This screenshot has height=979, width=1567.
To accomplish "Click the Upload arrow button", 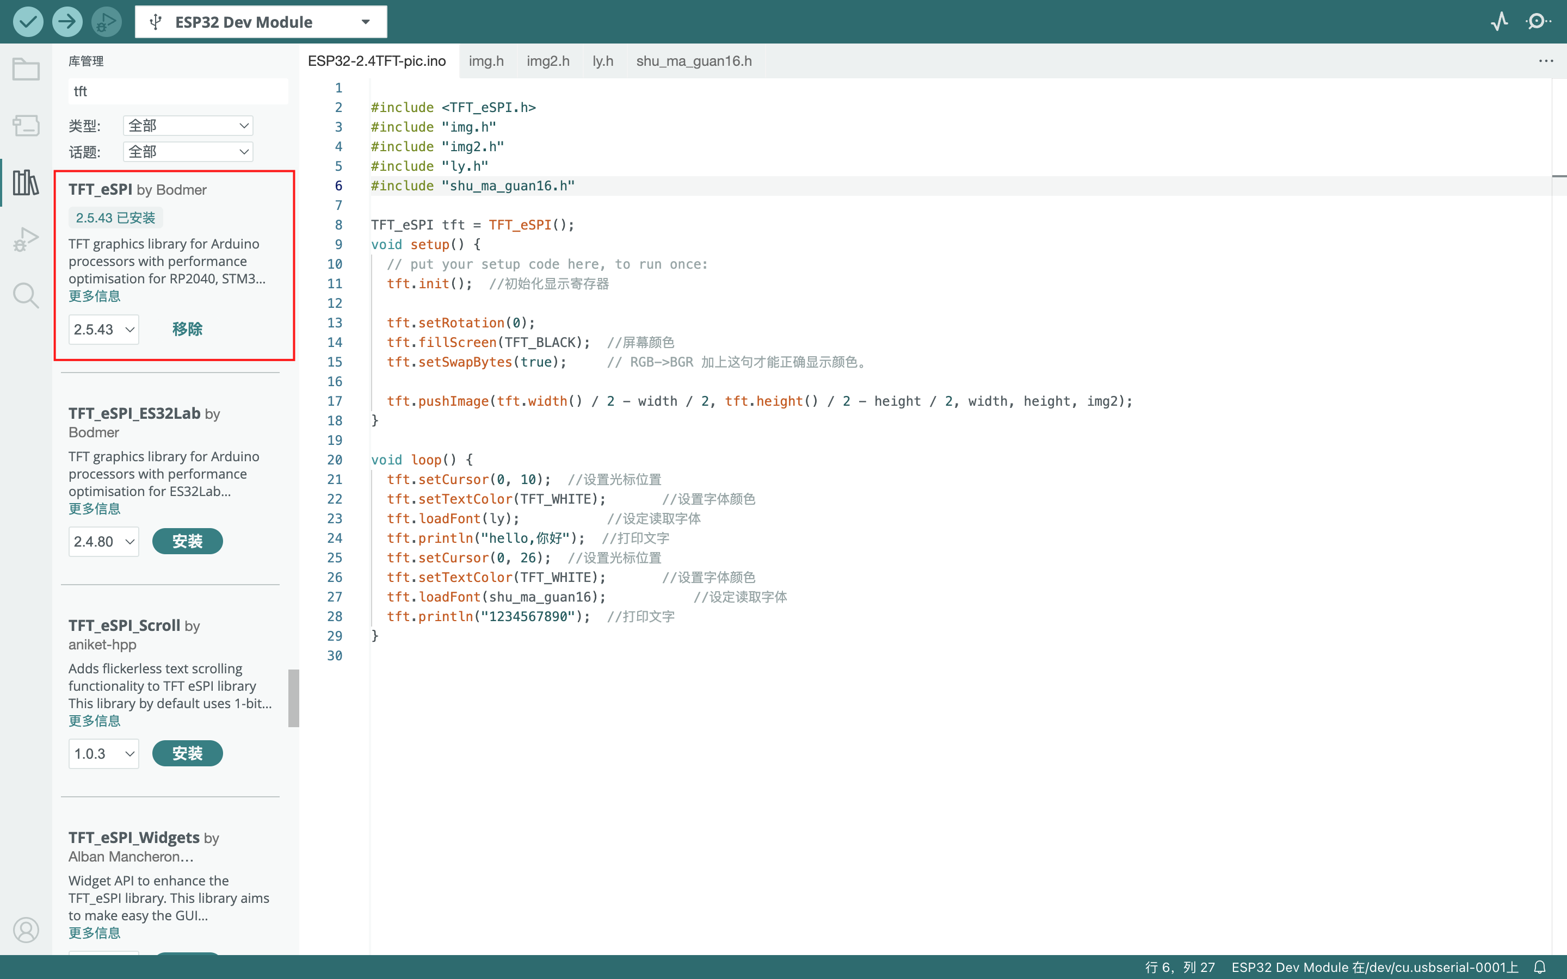I will [67, 22].
